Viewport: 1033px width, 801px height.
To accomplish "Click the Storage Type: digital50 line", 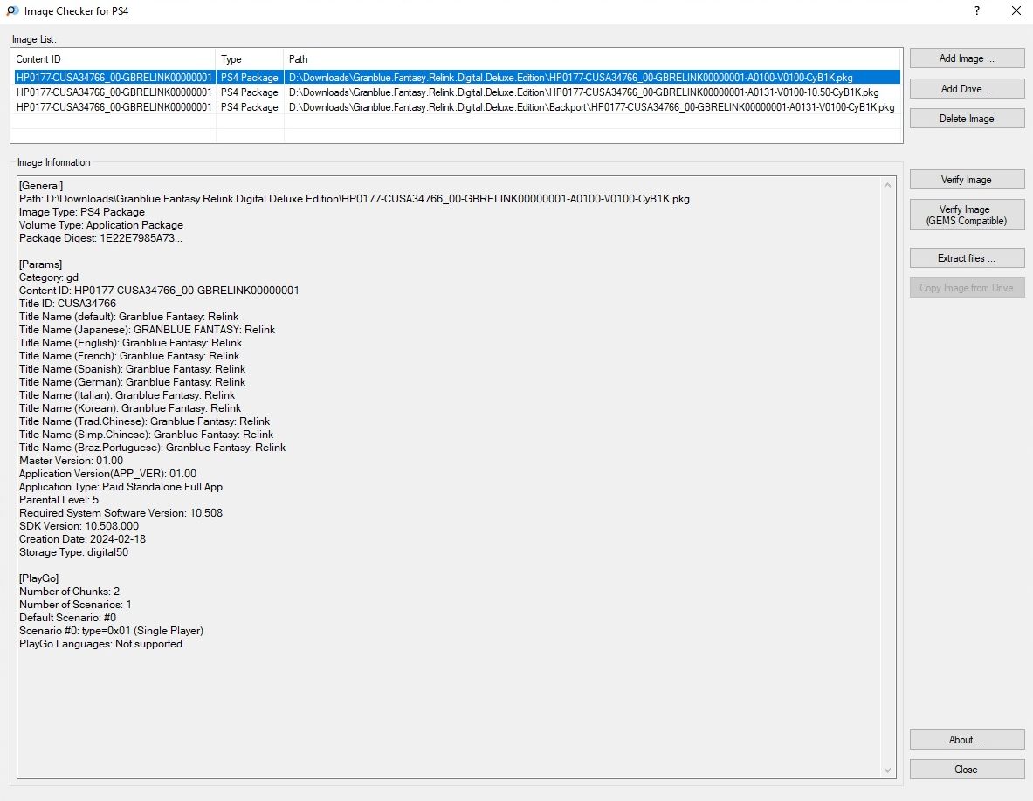I will [x=73, y=552].
